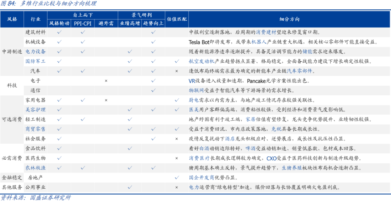Click 食品饮料 row's 业绩高增 checkmark

[x=130, y=148]
